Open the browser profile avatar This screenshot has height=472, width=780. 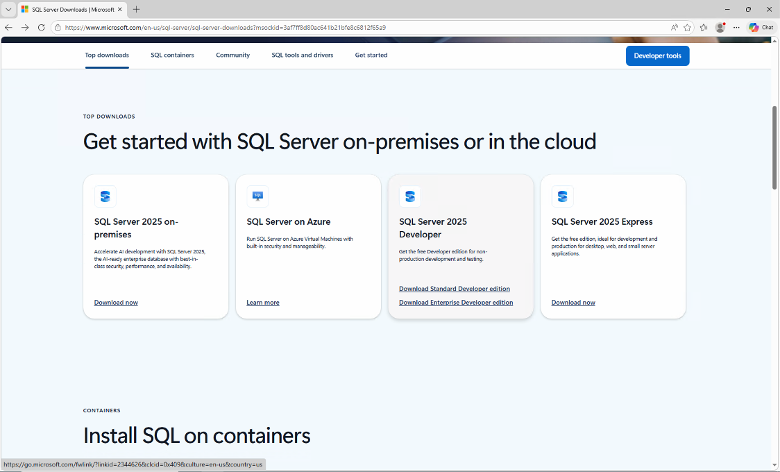click(x=720, y=27)
